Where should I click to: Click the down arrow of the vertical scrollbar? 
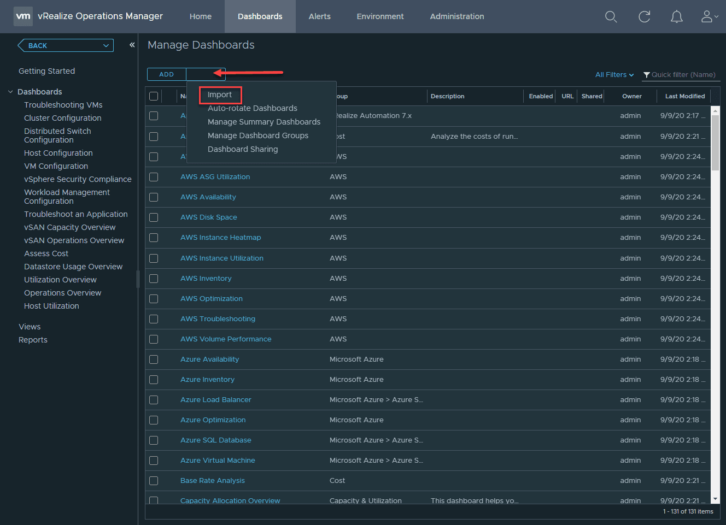716,499
